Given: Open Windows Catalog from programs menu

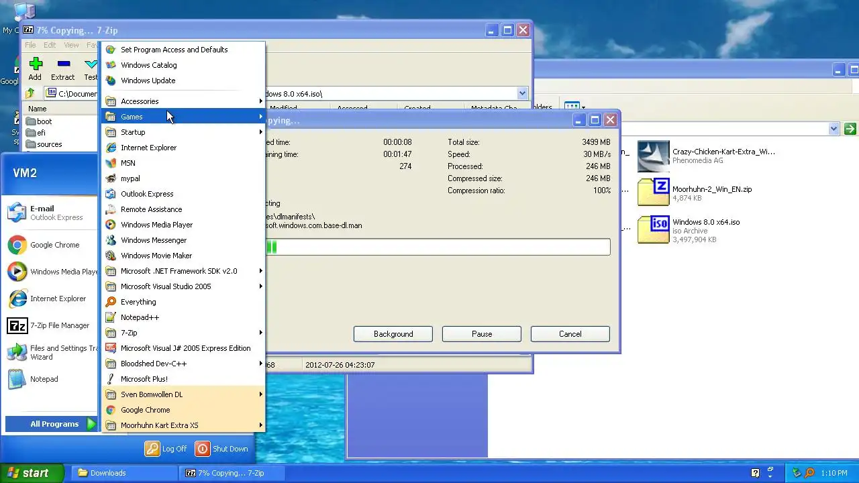Looking at the screenshot, I should [183, 65].
